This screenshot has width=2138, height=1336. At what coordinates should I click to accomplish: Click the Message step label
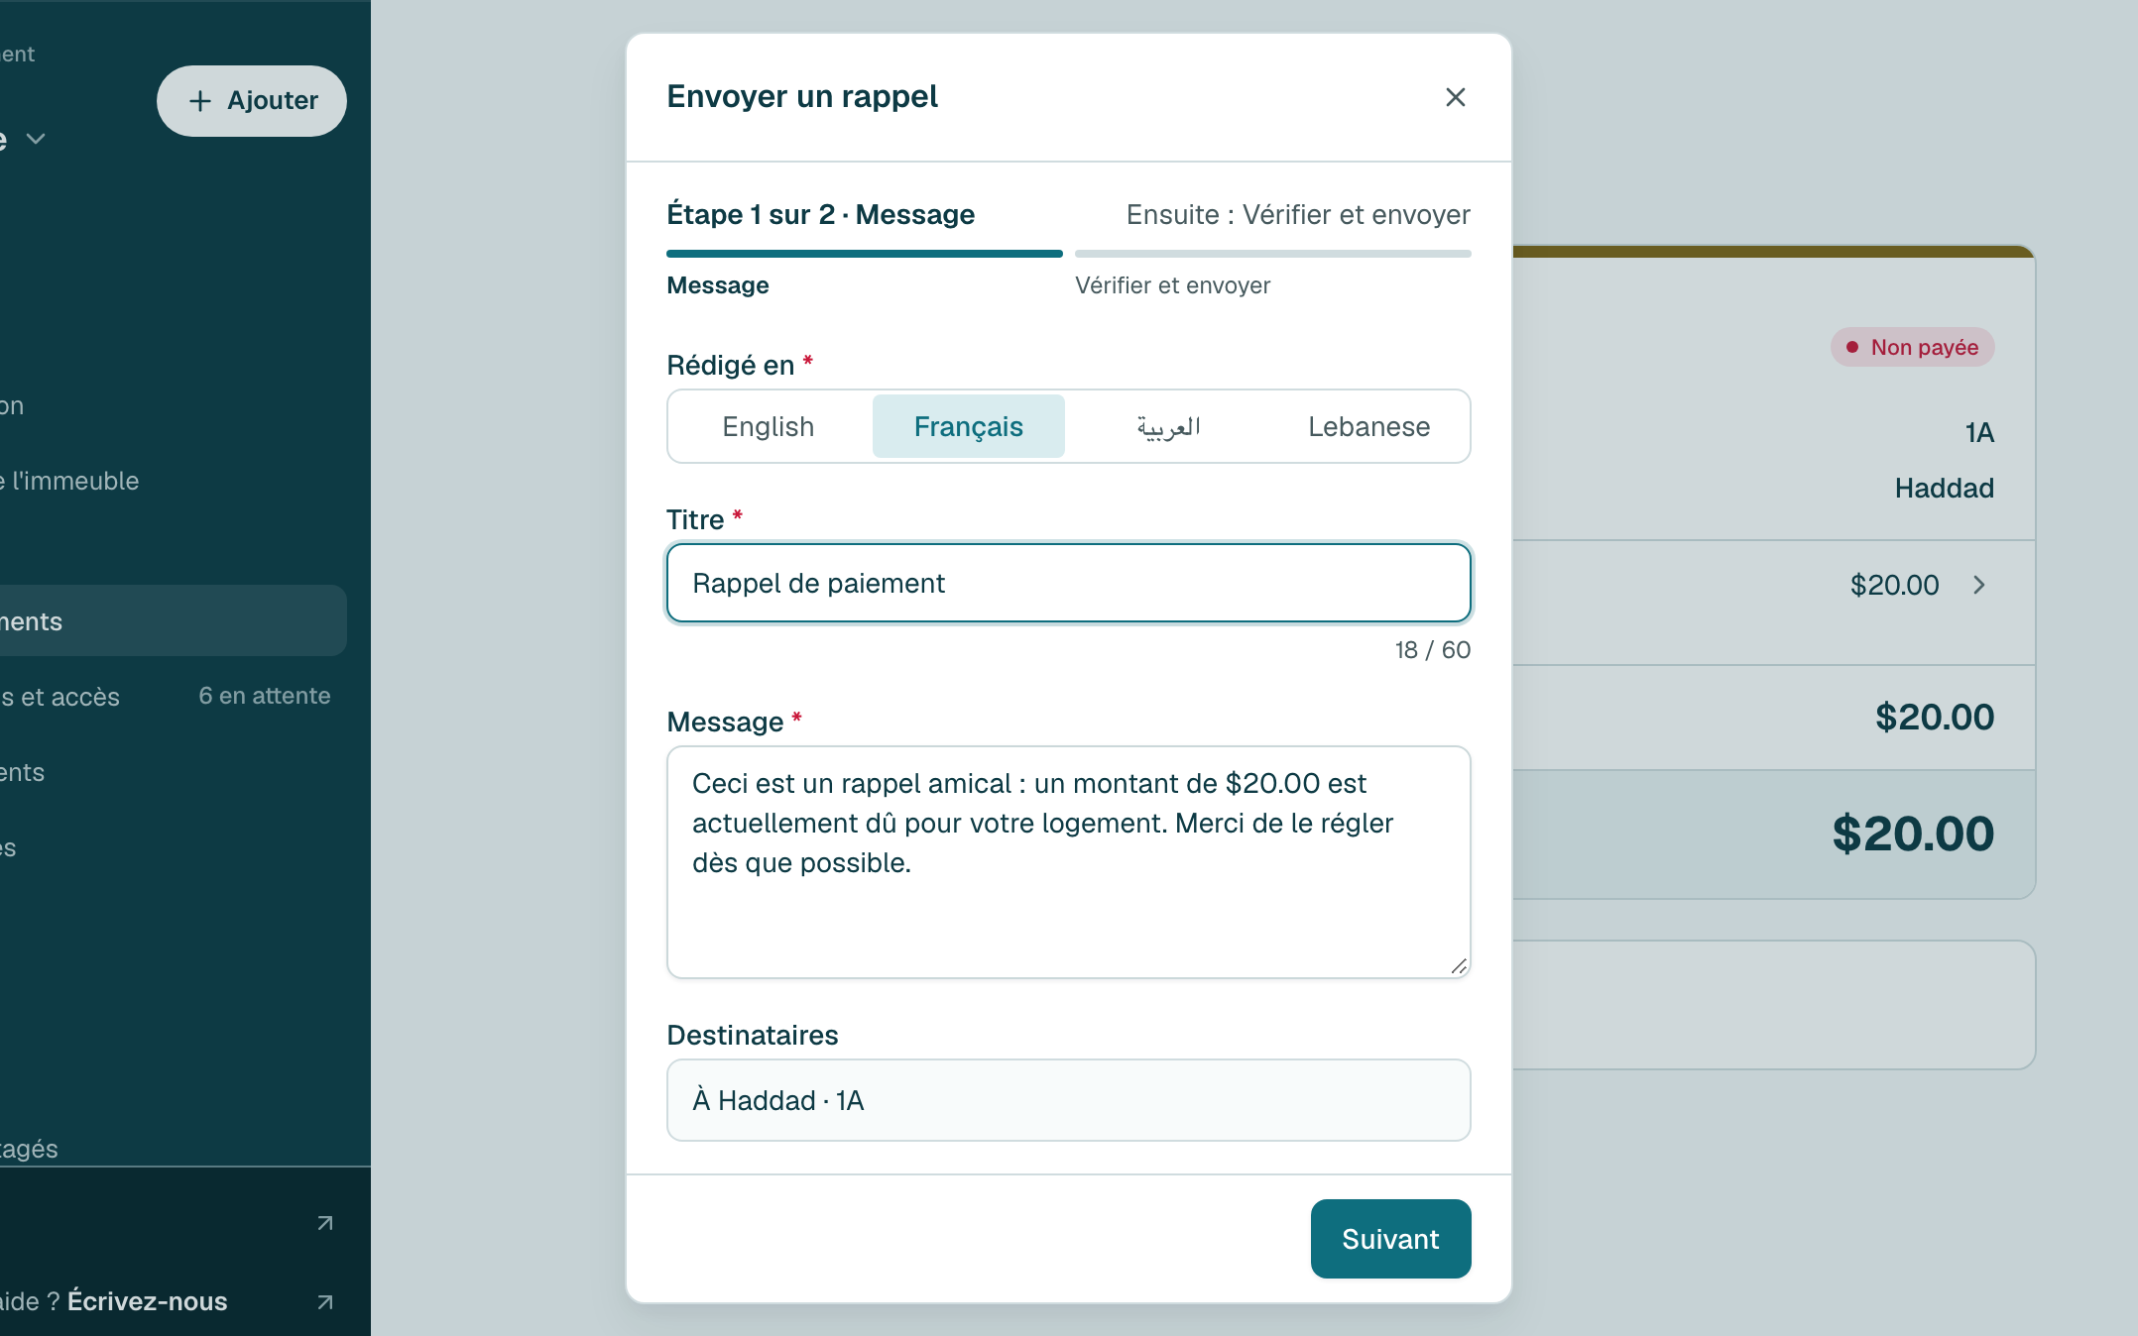[718, 285]
